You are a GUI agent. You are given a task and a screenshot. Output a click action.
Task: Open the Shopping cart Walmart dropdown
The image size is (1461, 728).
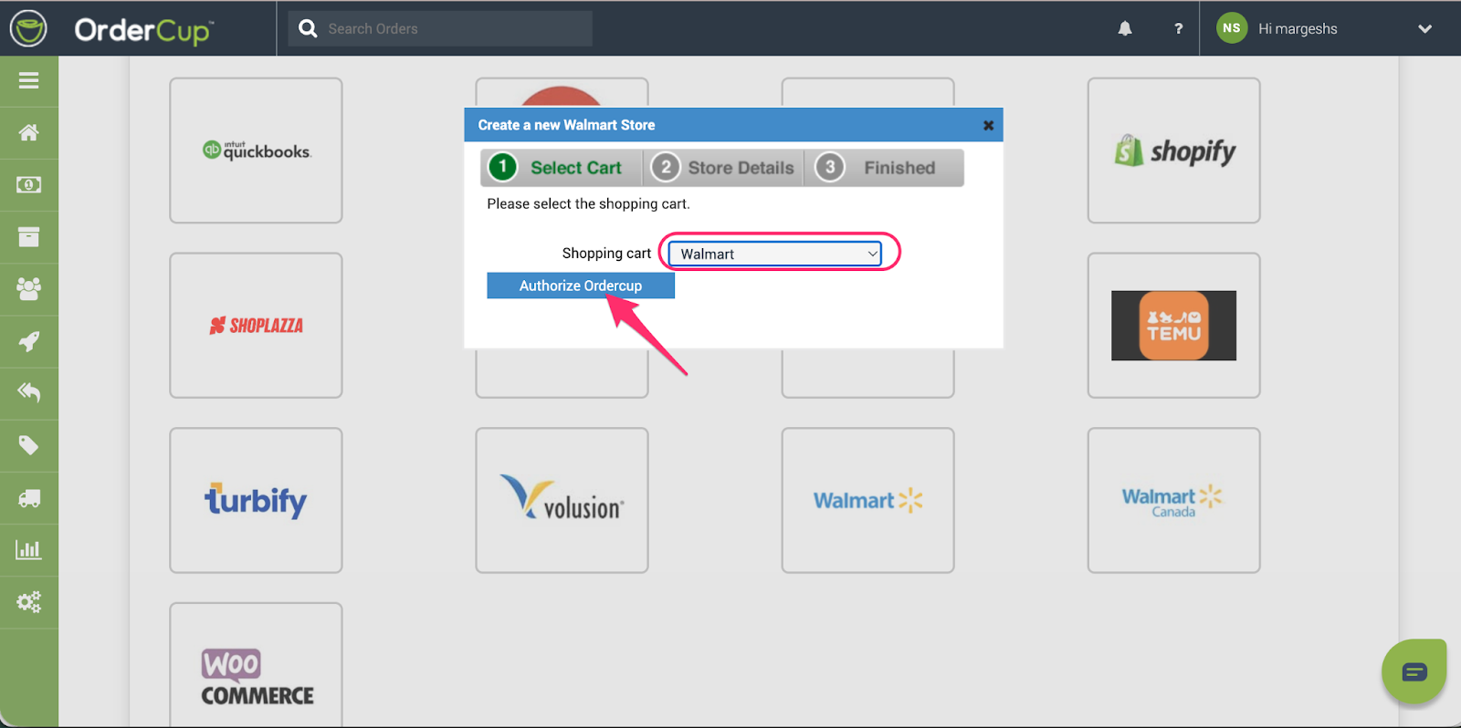[x=774, y=254]
